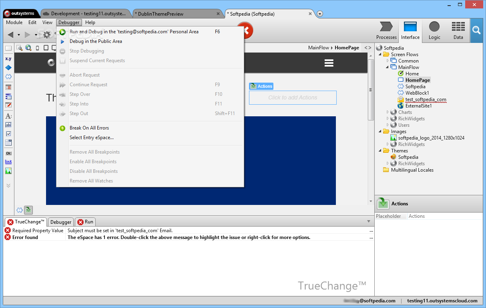Choose Select Entry eSpace...
486x308 pixels.
[x=92, y=138]
